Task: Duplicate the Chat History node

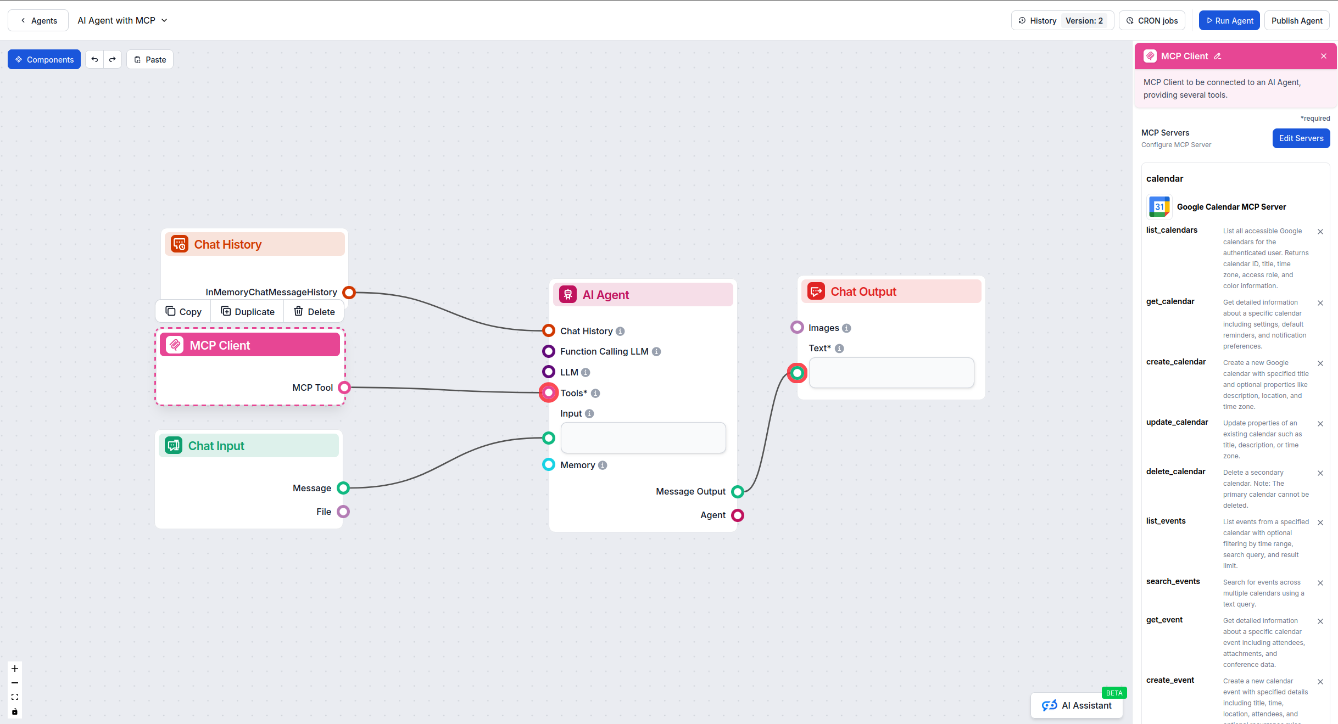Action: coord(247,311)
